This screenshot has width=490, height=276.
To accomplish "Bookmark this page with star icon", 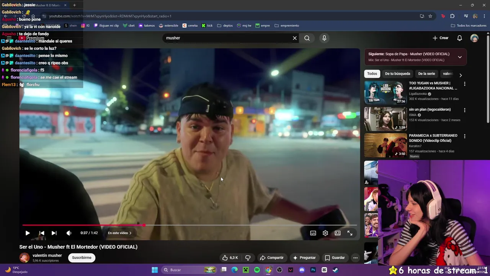I will [x=430, y=16].
